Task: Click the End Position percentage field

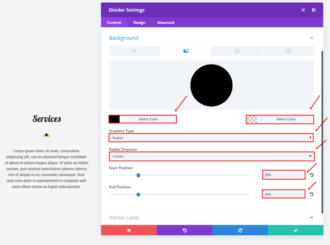Action: point(283,194)
